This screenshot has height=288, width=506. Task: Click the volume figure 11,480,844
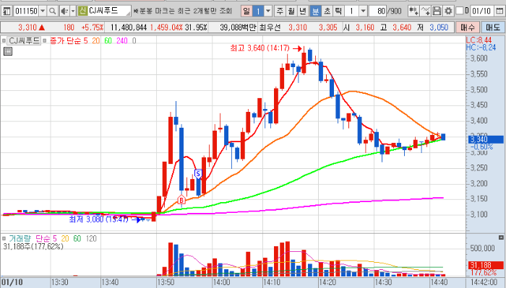(129, 27)
